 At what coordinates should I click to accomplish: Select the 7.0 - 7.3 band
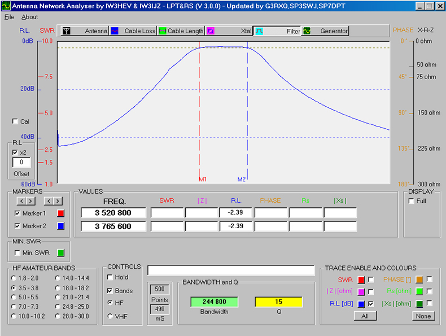(x=14, y=307)
